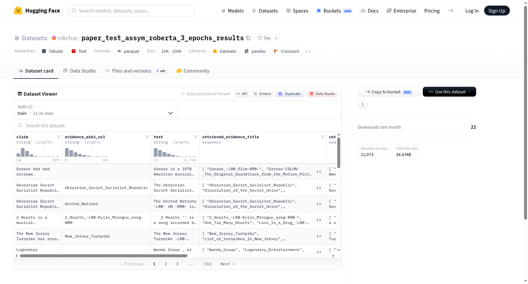
Task: Expand JSON cell for United_Nations row
Action: coord(319,204)
